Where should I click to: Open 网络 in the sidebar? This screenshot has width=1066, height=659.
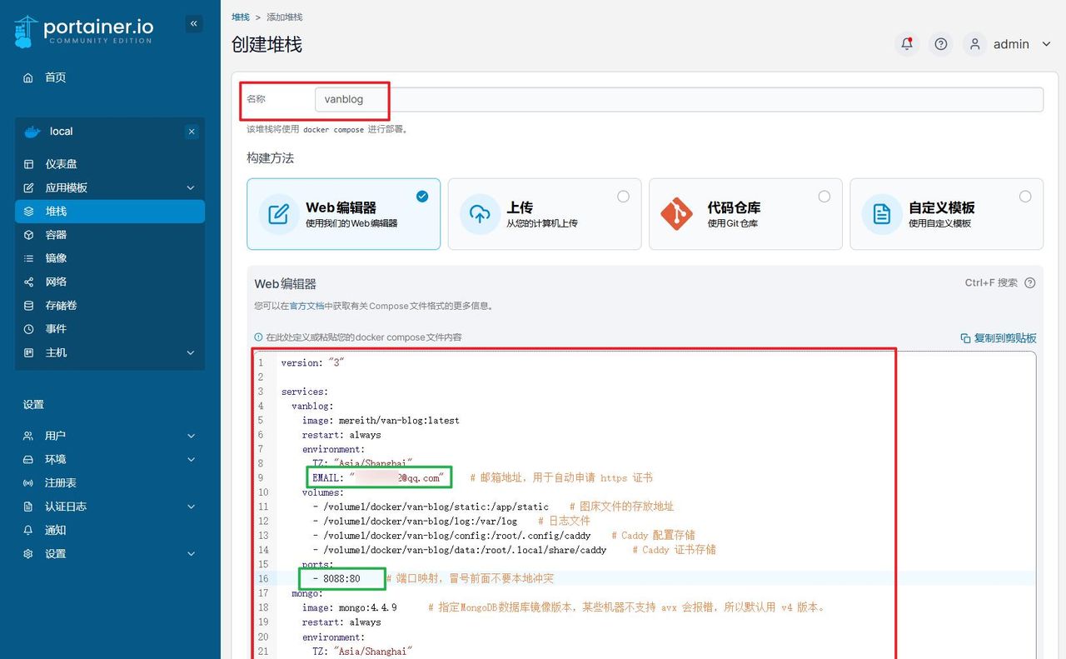coord(110,282)
